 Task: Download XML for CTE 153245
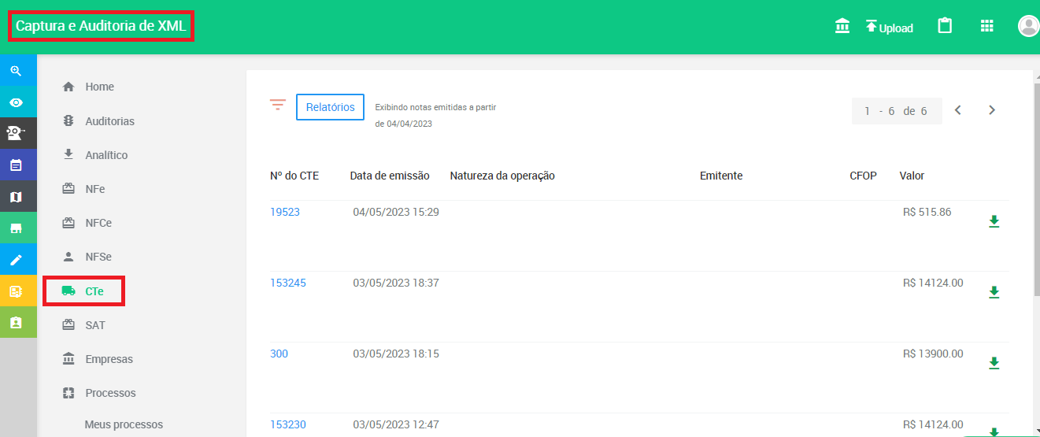click(994, 292)
